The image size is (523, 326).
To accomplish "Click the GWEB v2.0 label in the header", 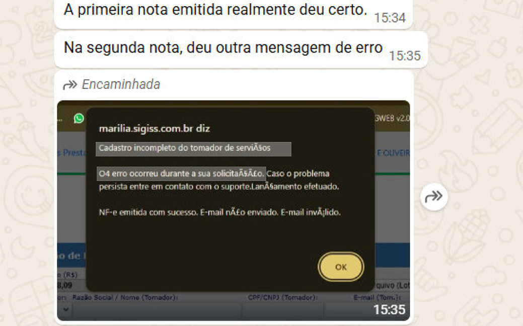I will [x=392, y=118].
